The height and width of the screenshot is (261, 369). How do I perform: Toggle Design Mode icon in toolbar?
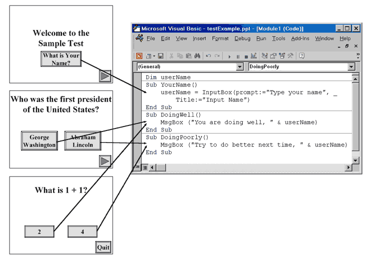coord(254,56)
